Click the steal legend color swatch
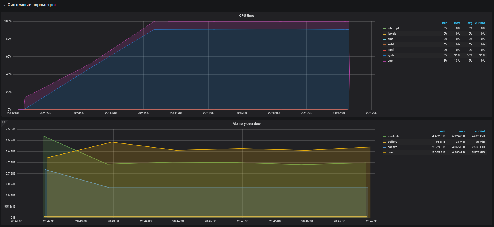The height and width of the screenshot is (227, 494). 384,50
